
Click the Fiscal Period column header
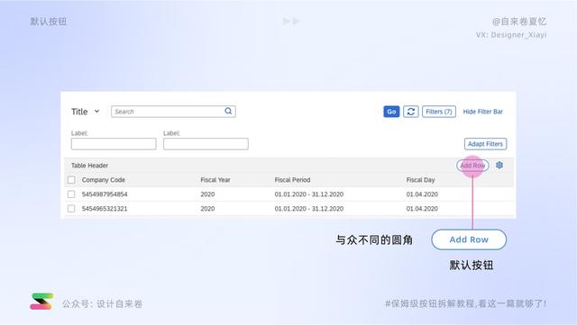[x=292, y=180]
